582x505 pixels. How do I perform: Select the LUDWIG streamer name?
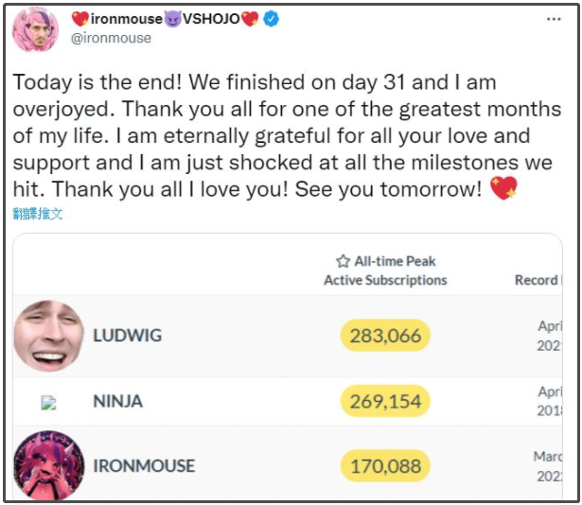(127, 335)
